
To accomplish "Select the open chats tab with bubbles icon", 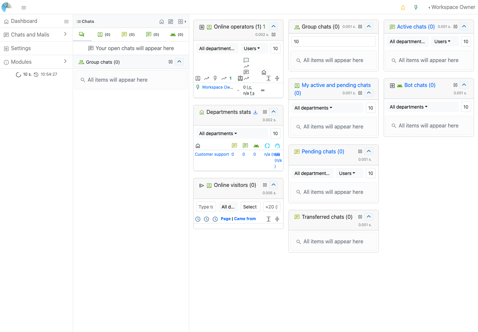I will pos(82,34).
